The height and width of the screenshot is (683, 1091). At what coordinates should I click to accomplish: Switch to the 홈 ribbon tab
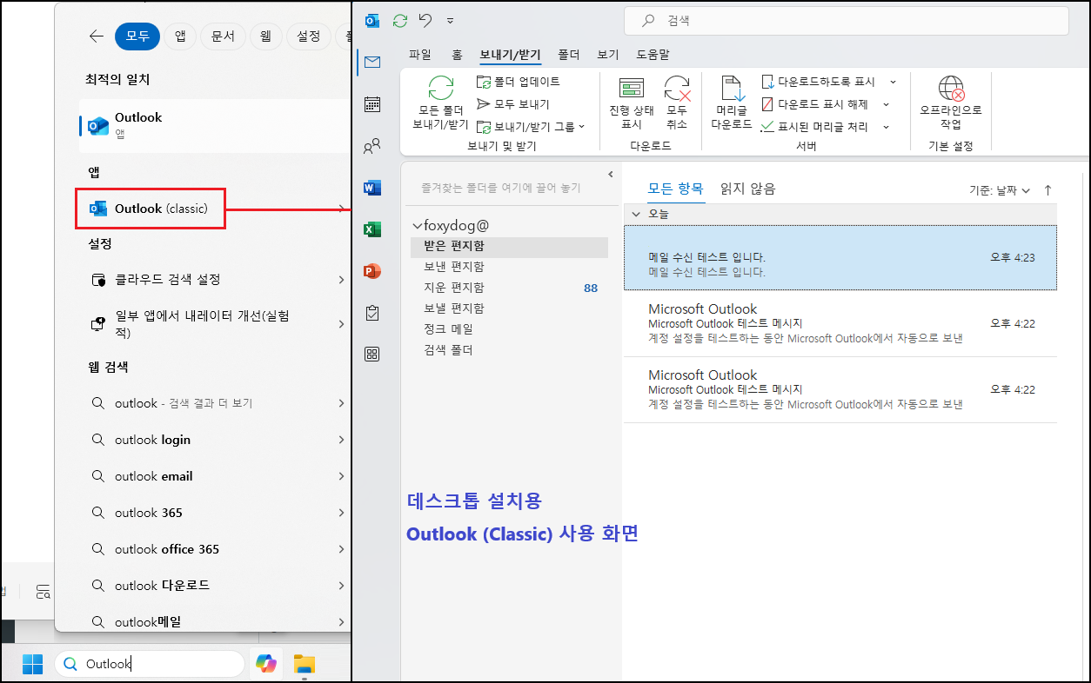[457, 55]
